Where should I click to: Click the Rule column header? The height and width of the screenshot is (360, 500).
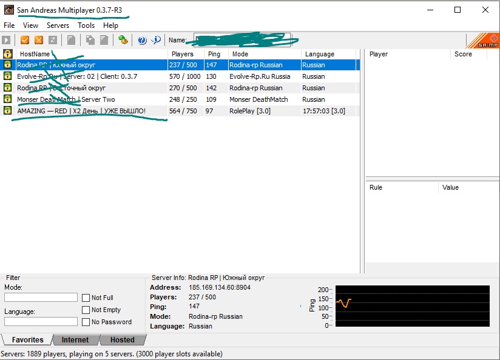[402, 187]
